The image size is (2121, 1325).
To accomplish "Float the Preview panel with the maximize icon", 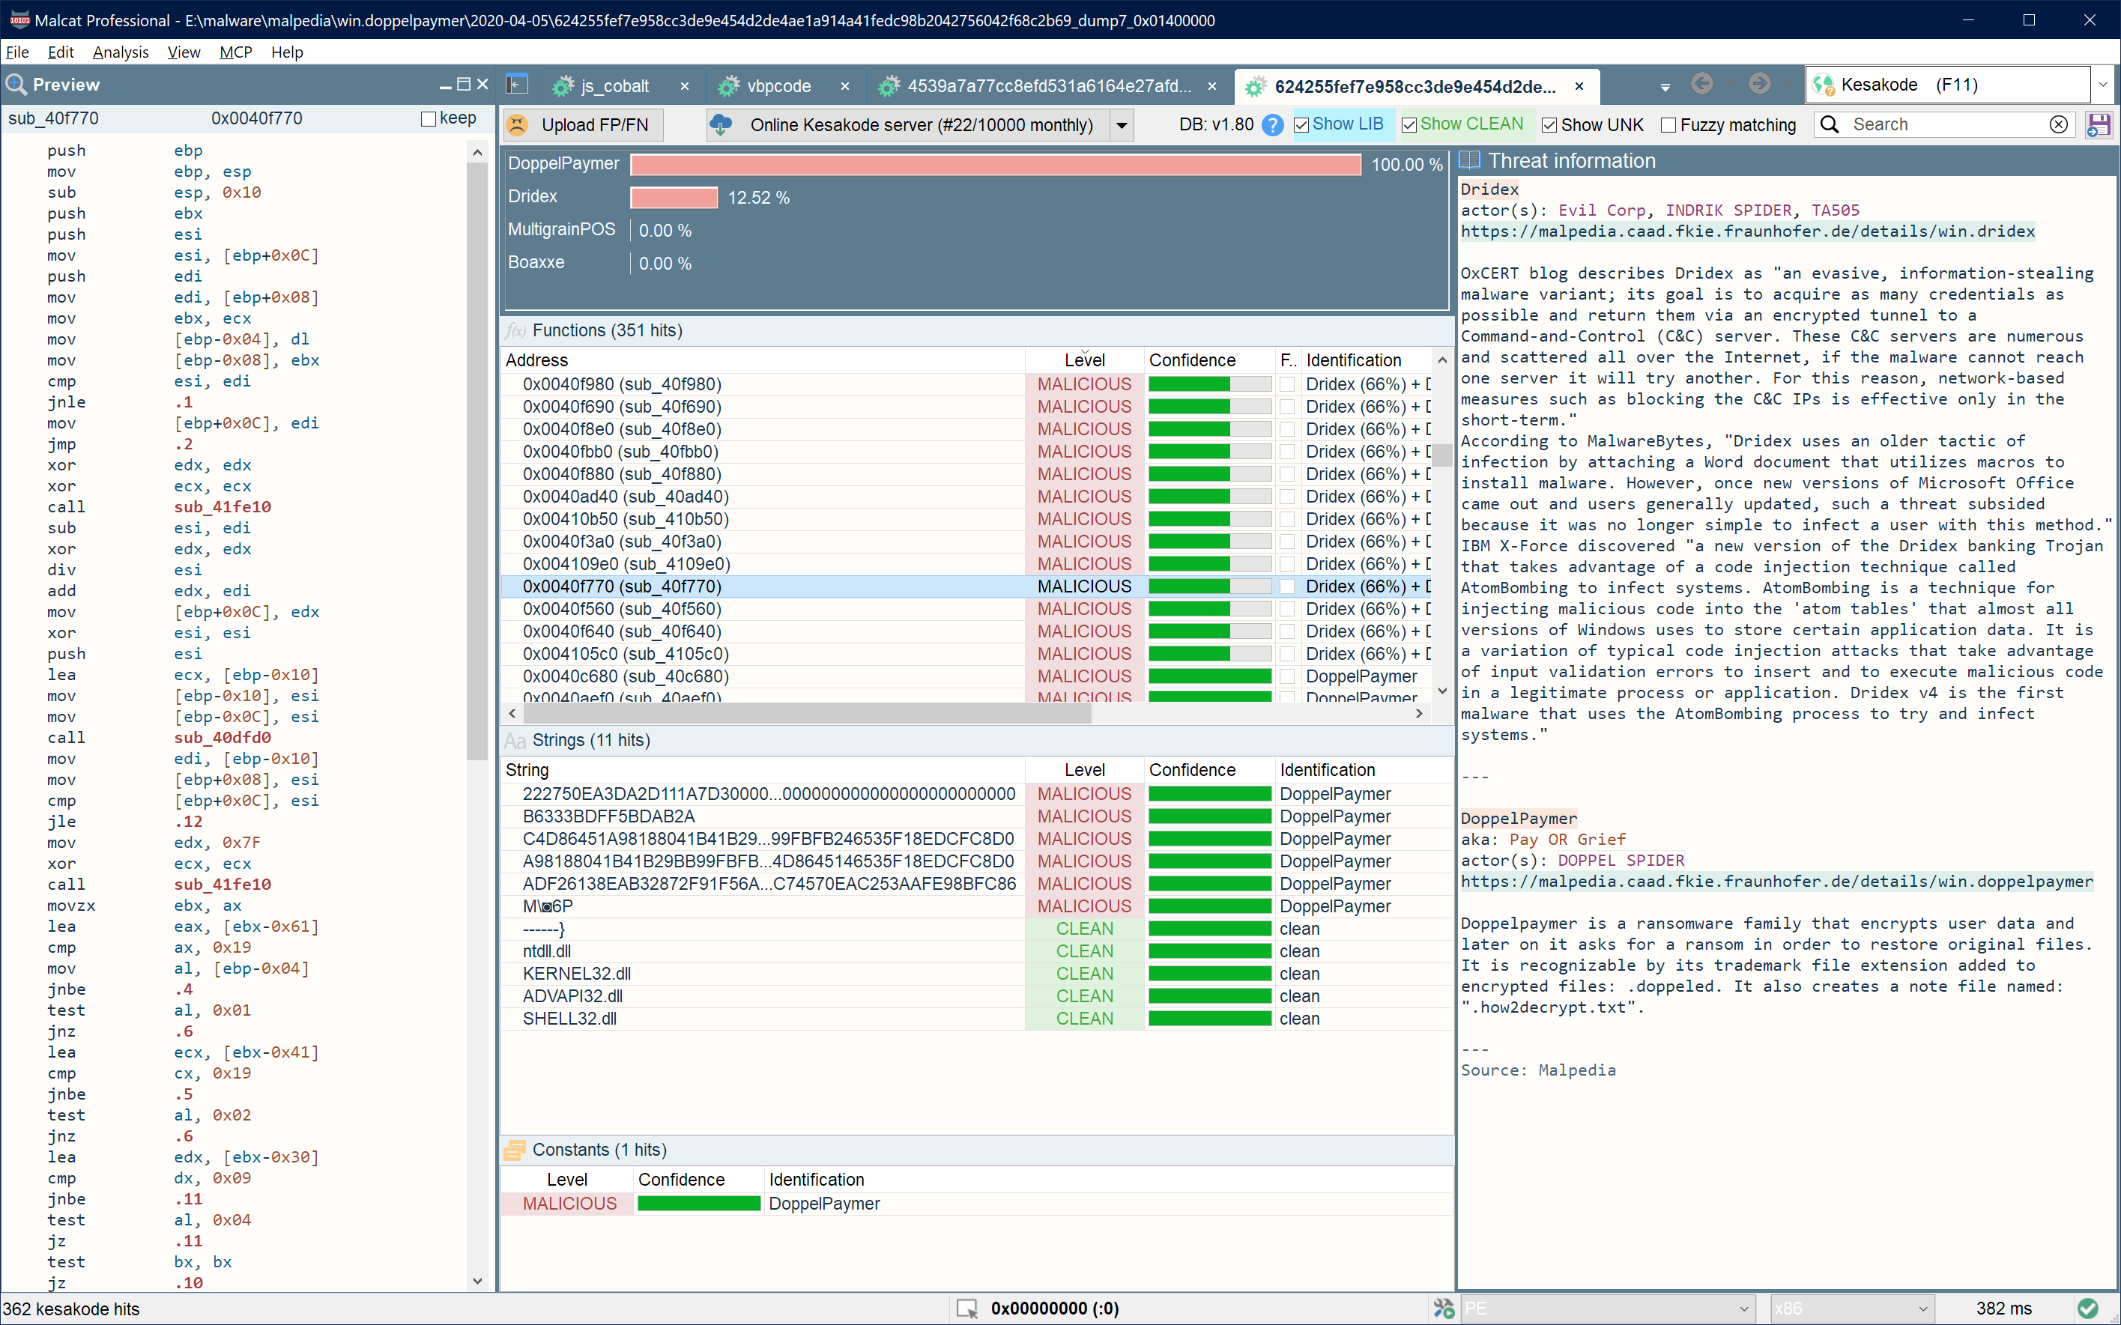I will (464, 85).
